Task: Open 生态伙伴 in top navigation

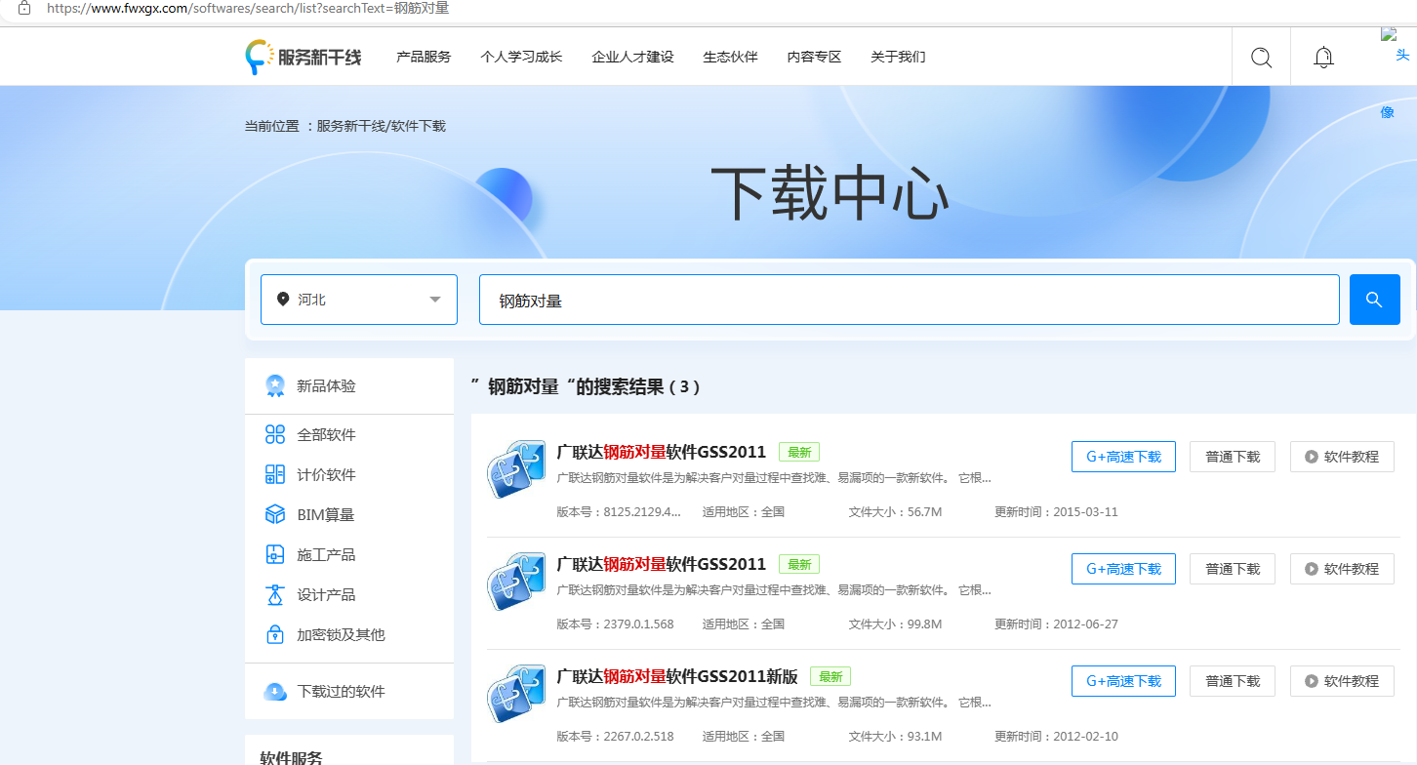Action: click(730, 57)
